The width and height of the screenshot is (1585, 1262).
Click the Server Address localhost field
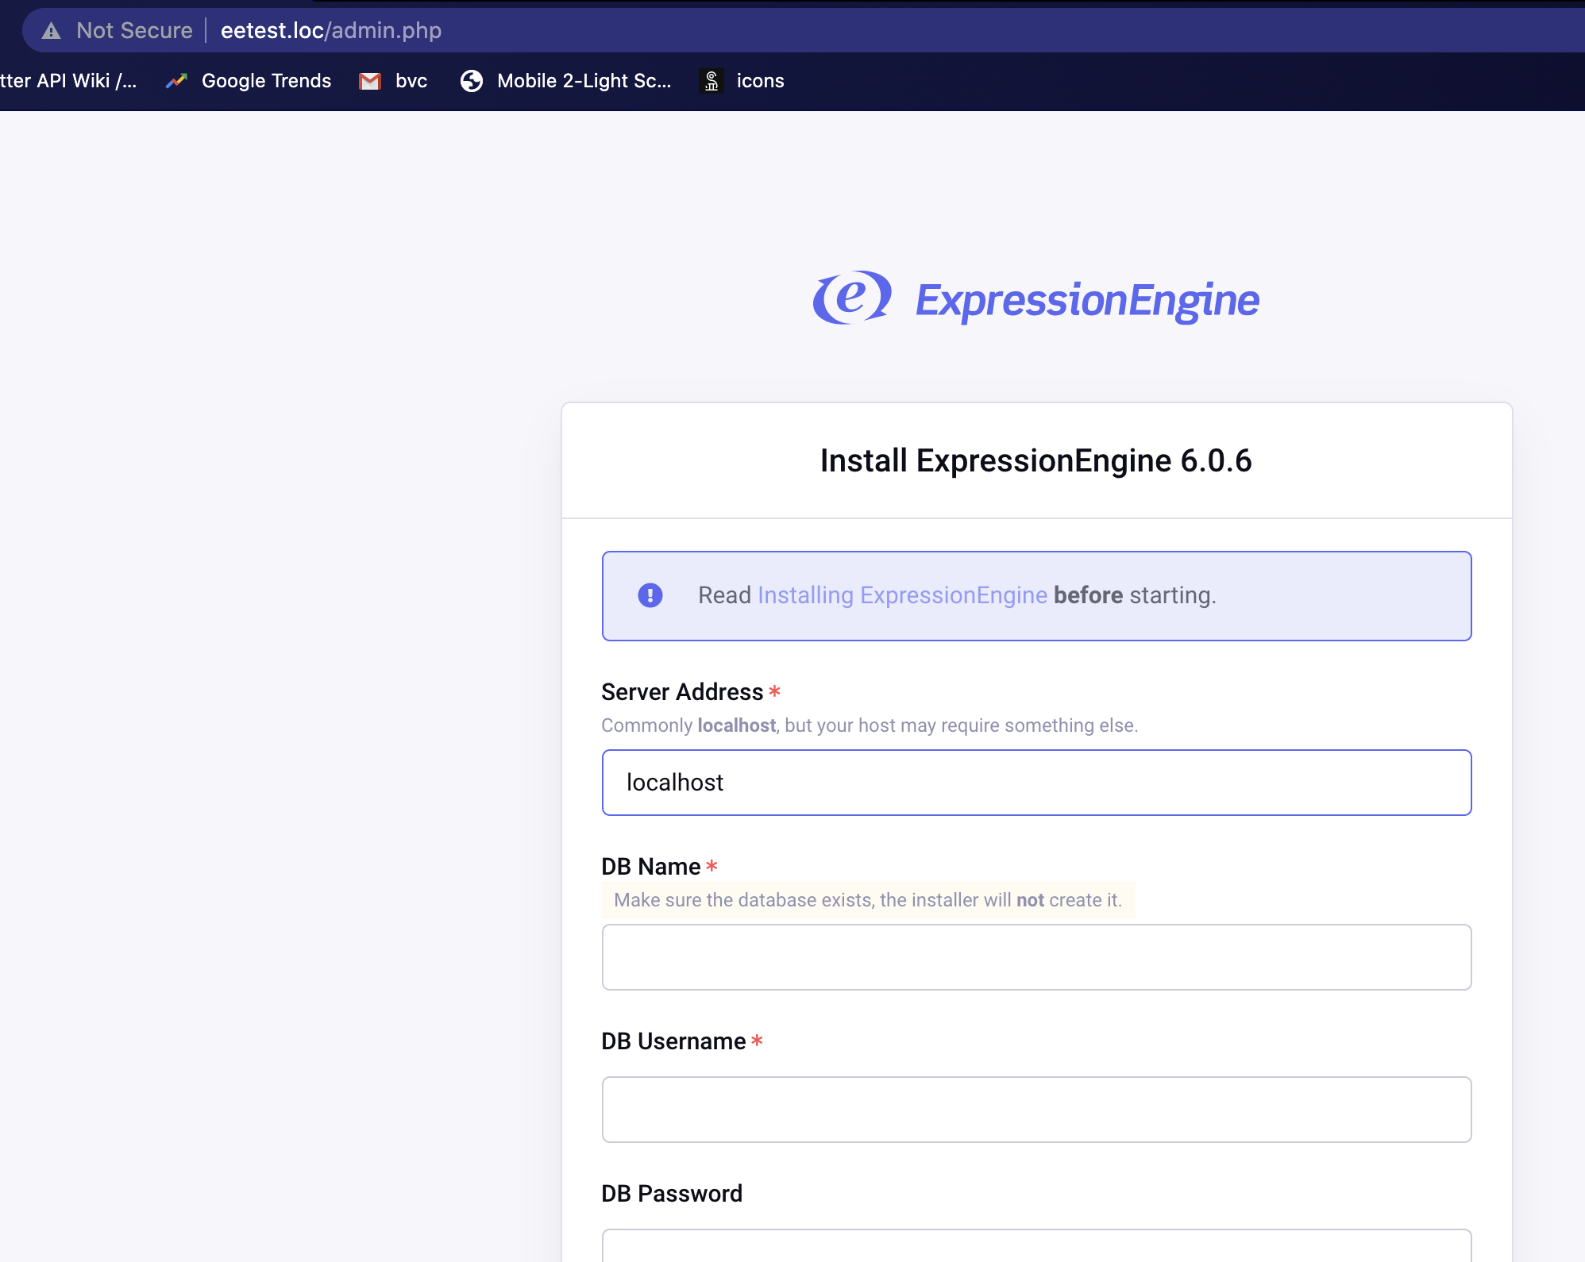tap(1036, 783)
